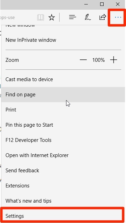Select What's new and tips
126x223 pixels.
click(x=63, y=201)
